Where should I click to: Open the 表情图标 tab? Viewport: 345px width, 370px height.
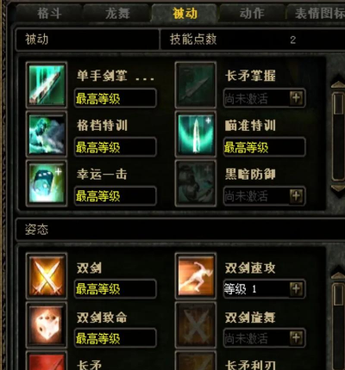[x=317, y=14]
